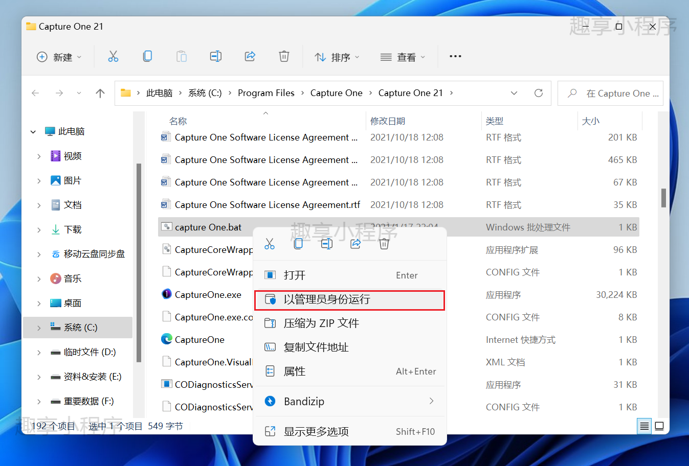Expand the 视频 folder in sidebar
The image size is (689, 466).
coord(39,156)
